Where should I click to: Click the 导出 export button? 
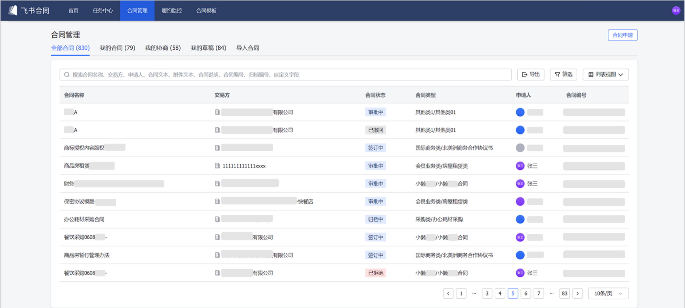tap(530, 75)
